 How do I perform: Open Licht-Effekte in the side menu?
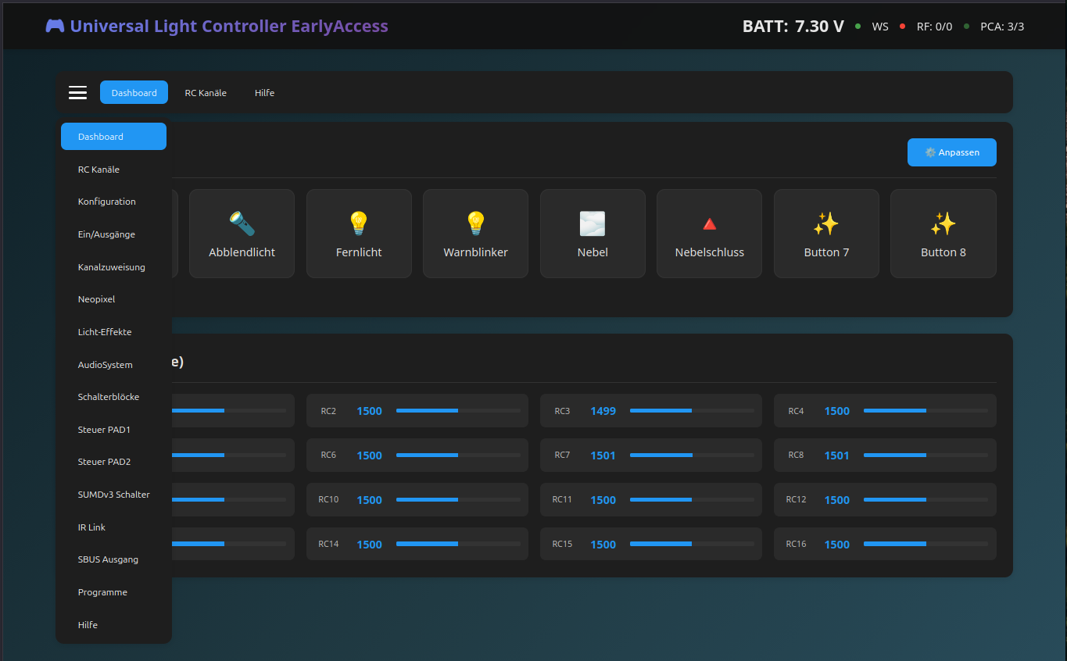[x=105, y=332]
